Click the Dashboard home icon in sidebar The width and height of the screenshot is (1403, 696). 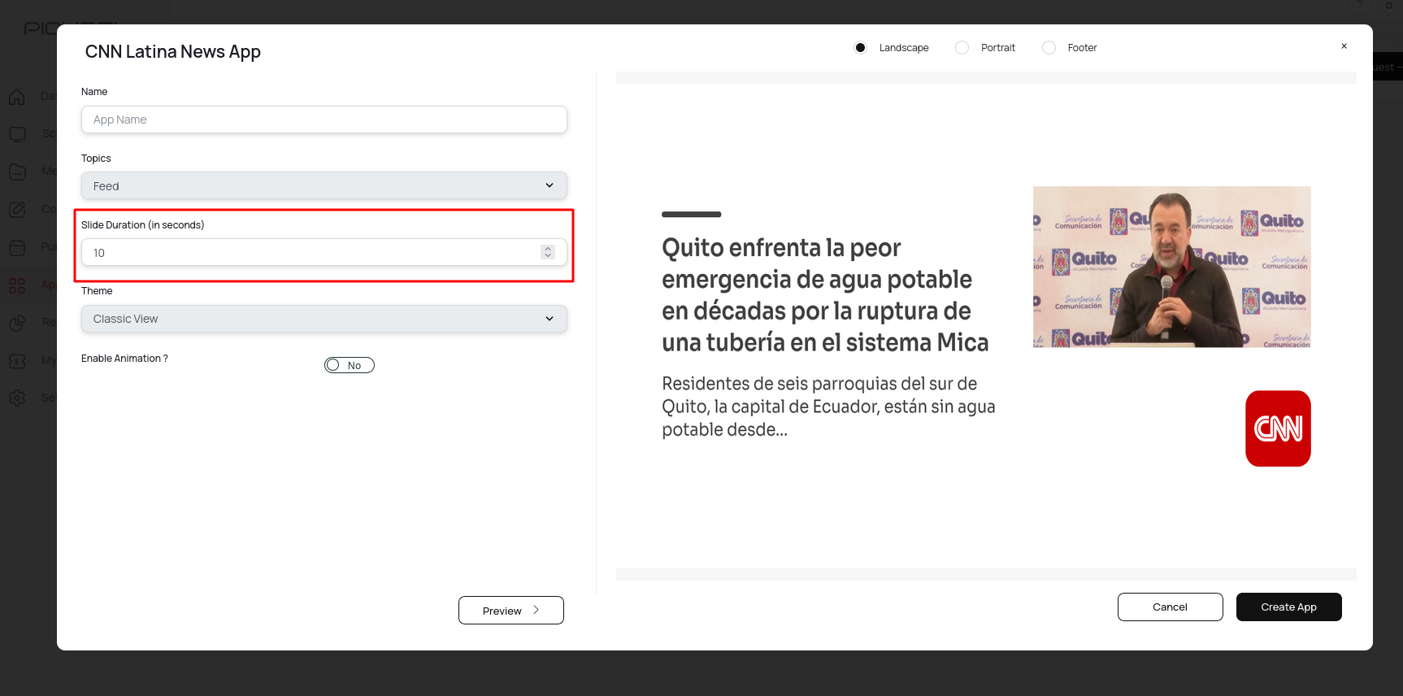(x=17, y=97)
